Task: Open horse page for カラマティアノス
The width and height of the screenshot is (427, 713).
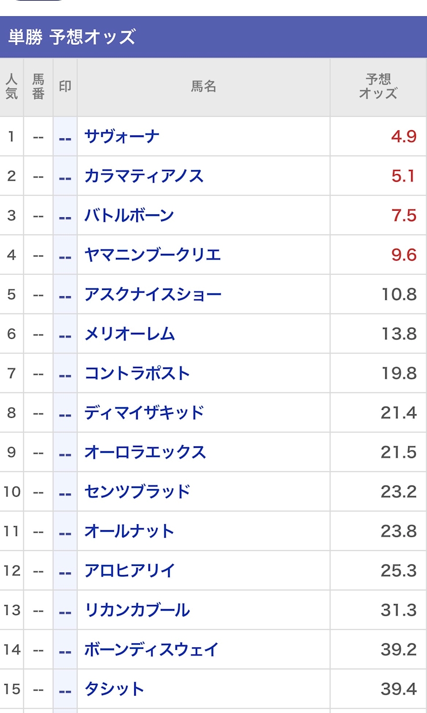Action: (144, 176)
